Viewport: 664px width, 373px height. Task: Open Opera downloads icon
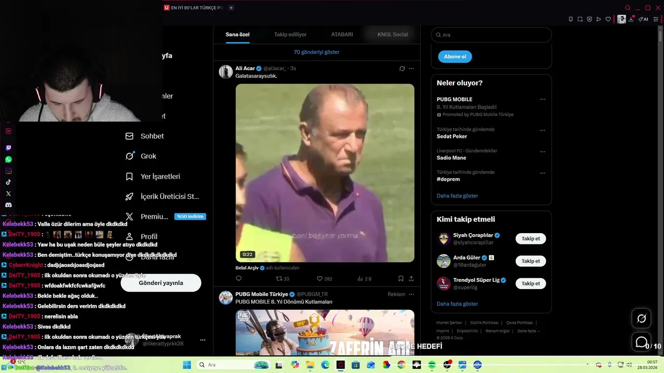coord(632,19)
